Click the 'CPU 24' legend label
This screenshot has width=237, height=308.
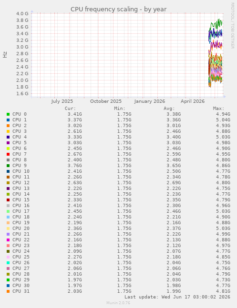pyautogui.click(x=21, y=251)
